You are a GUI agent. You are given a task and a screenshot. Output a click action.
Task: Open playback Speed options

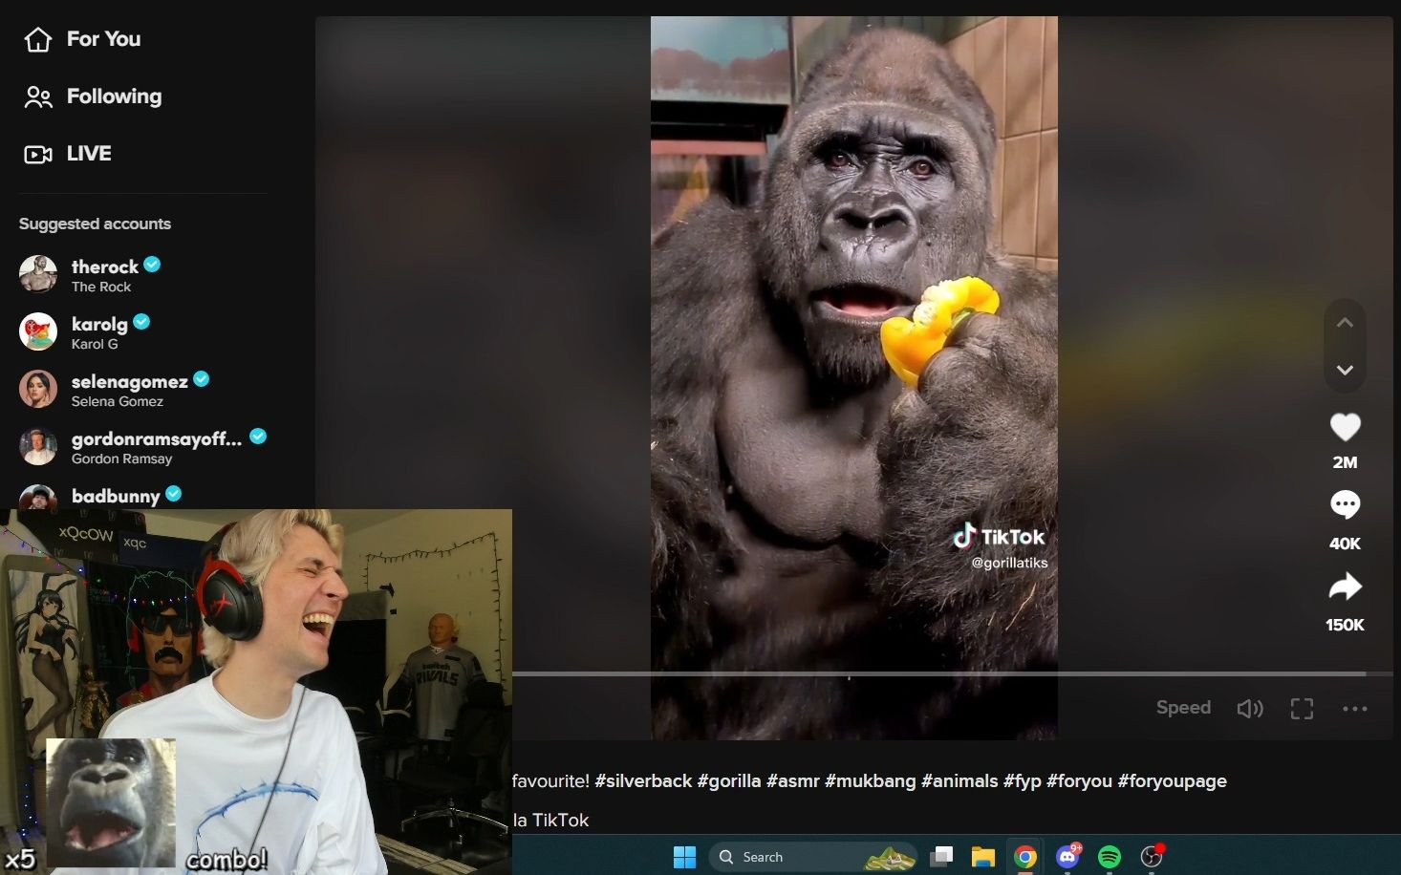tap(1183, 708)
